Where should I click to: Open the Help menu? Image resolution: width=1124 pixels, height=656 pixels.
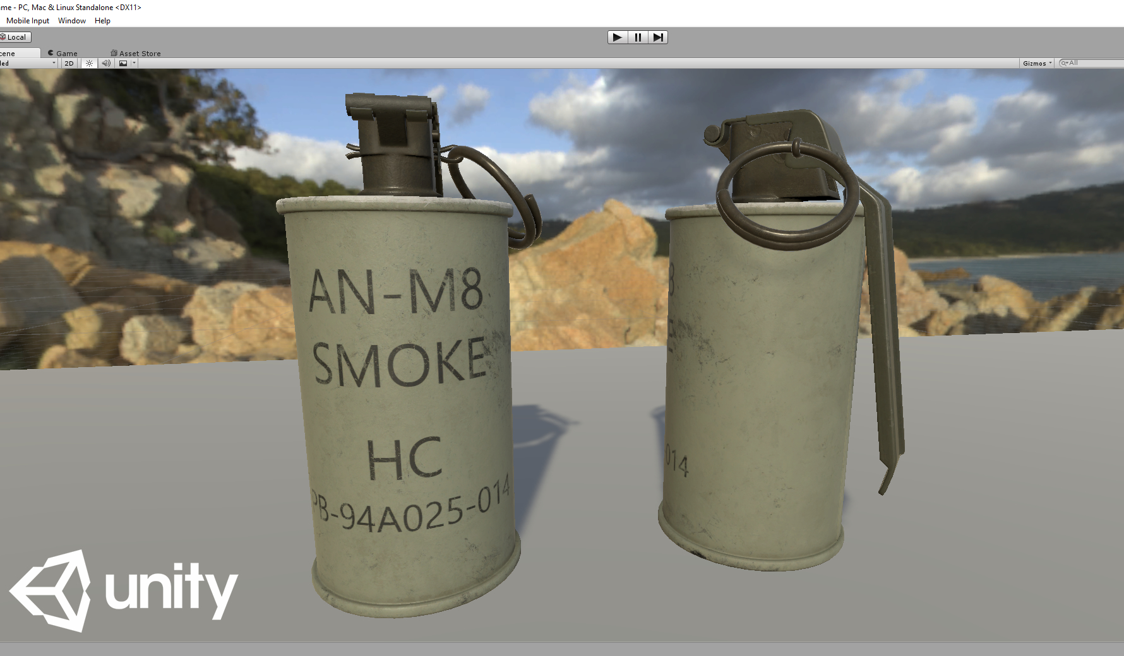point(102,21)
